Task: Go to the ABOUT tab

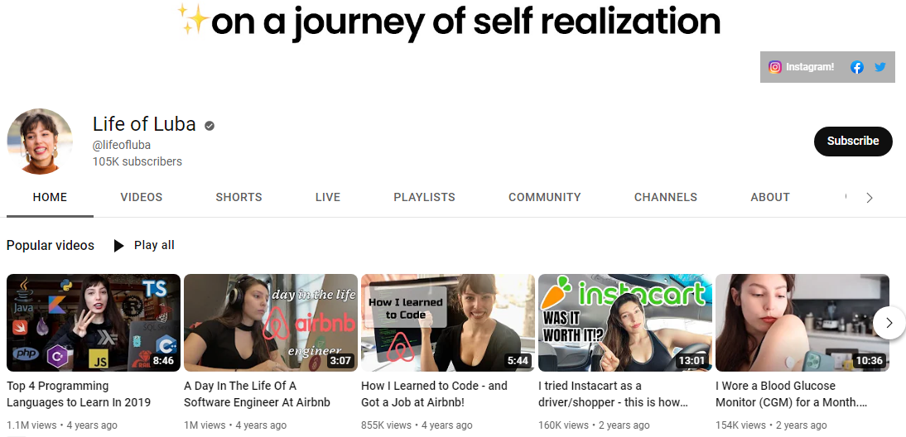Action: tap(769, 198)
